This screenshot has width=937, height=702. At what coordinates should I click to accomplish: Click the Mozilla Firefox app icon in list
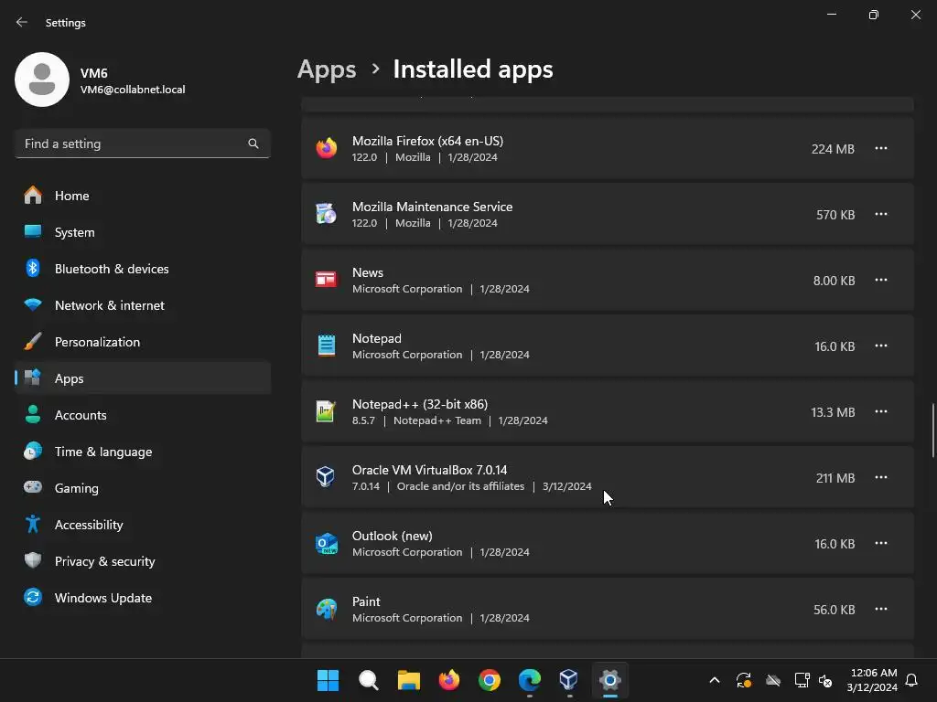[x=327, y=148]
